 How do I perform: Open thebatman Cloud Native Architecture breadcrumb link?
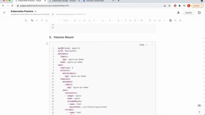click(x=30, y=14)
